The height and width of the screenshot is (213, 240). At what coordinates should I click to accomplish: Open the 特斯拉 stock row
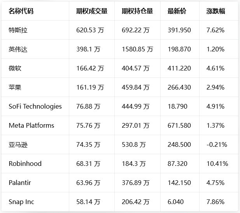tap(18, 30)
